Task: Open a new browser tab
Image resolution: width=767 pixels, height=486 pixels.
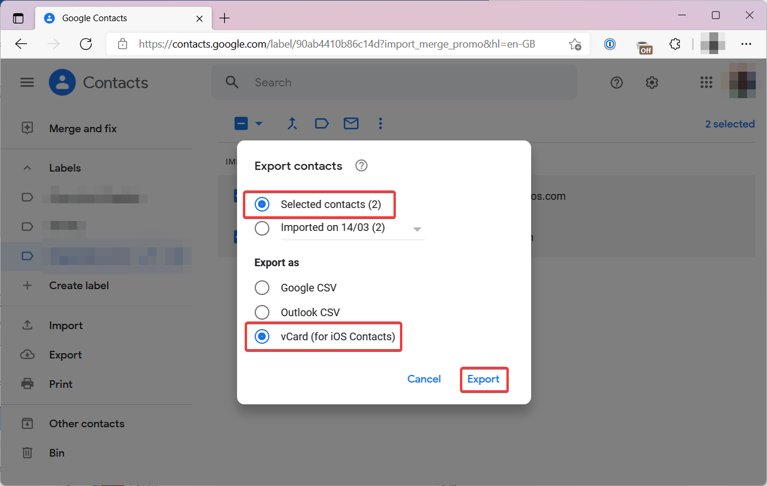Action: tap(224, 18)
